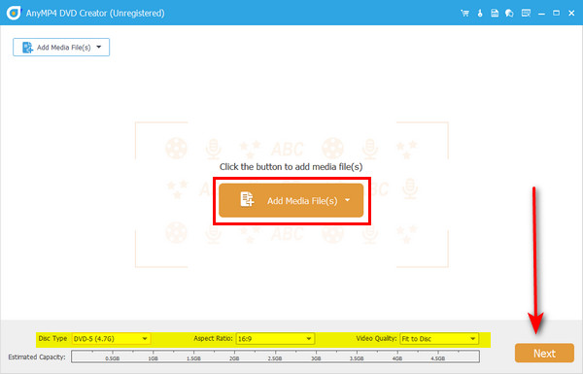Open the shopping cart purchase icon
The width and height of the screenshot is (583, 374).
point(464,14)
